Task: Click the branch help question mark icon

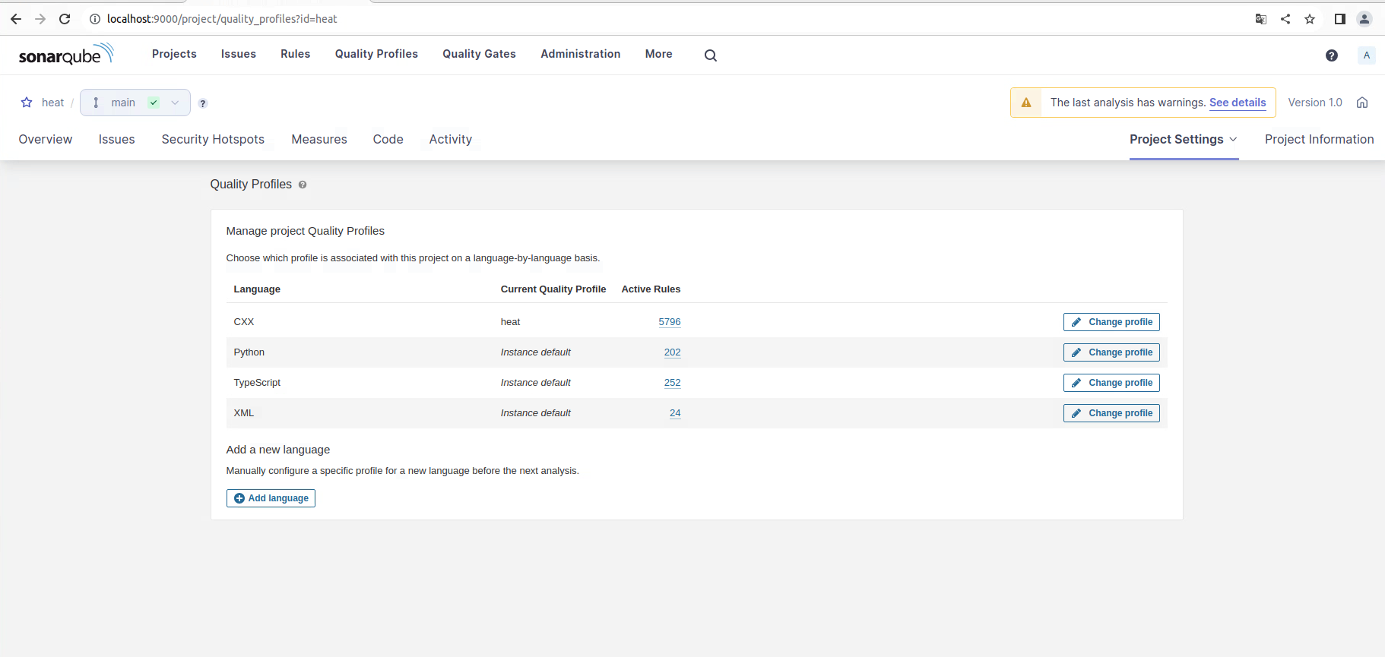Action: click(x=203, y=103)
